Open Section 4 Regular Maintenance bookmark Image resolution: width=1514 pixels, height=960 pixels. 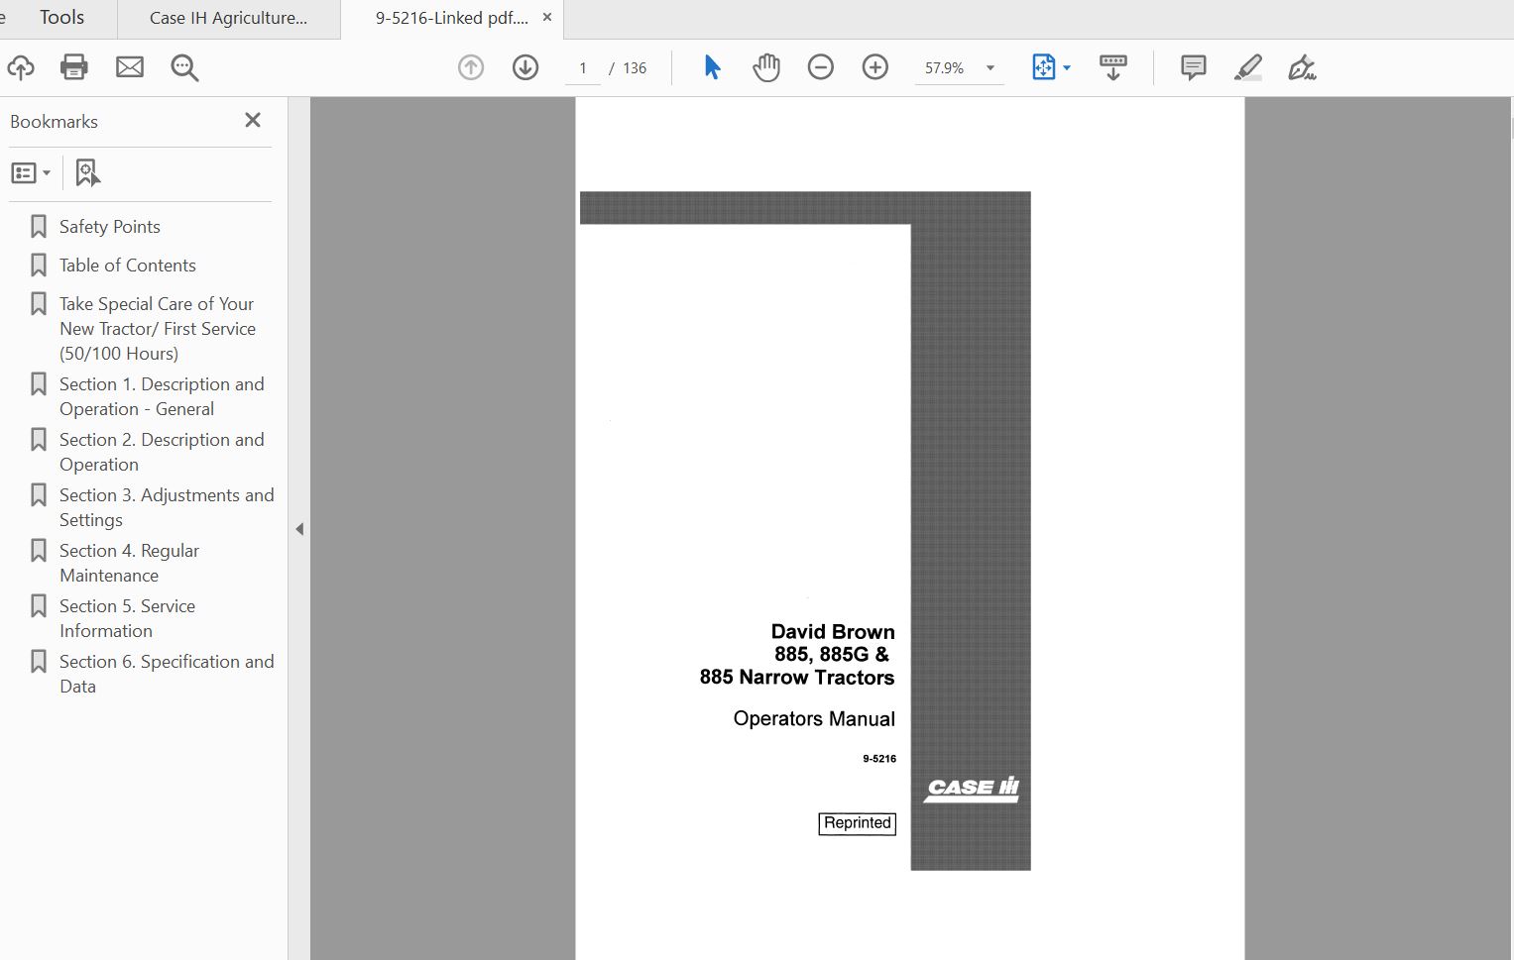pyautogui.click(x=129, y=563)
